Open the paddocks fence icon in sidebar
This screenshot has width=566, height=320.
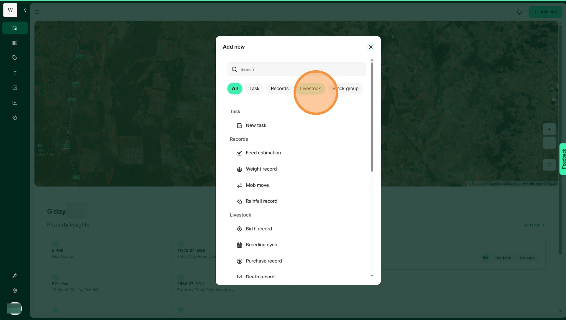15,43
